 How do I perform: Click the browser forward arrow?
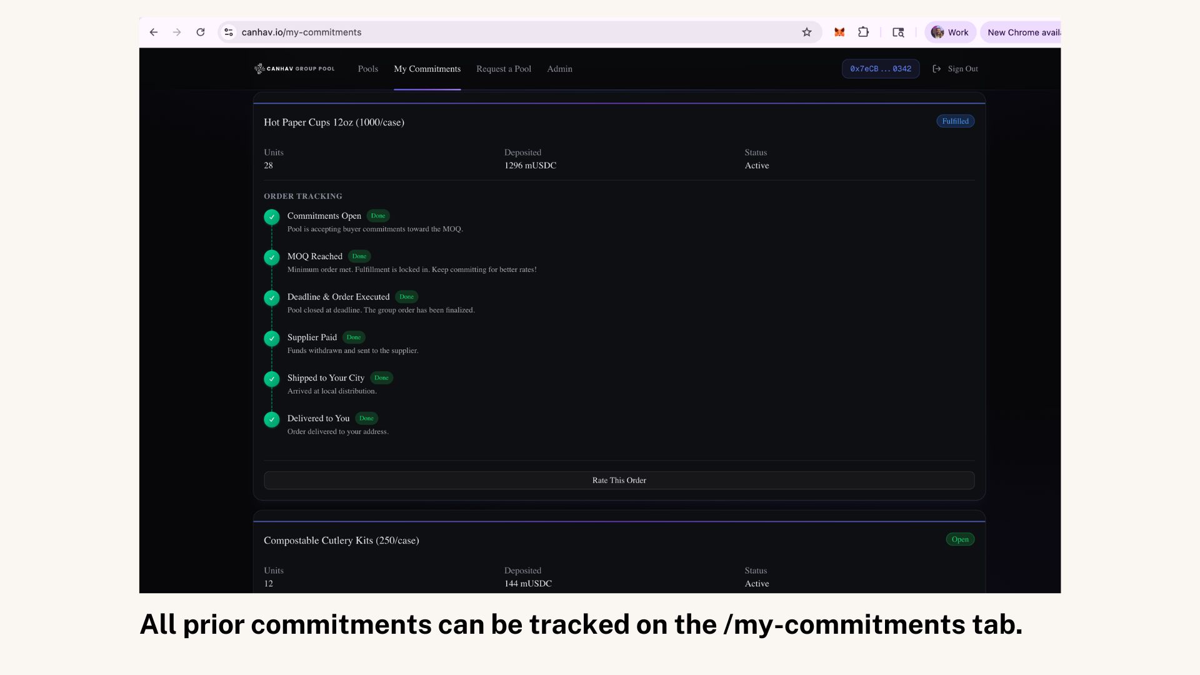coord(177,32)
